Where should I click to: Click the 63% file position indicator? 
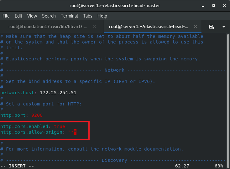219,166
